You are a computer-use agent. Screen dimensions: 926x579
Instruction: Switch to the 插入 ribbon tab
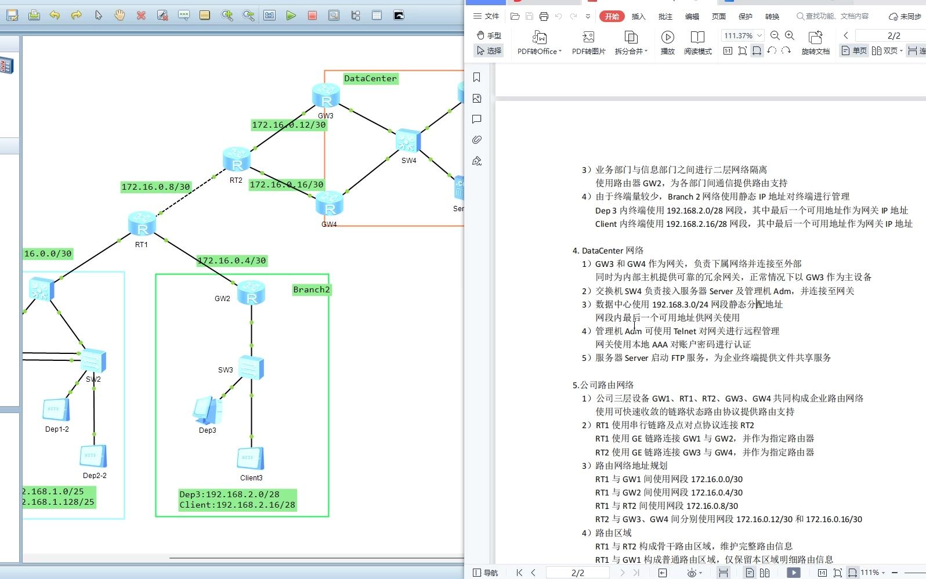638,16
